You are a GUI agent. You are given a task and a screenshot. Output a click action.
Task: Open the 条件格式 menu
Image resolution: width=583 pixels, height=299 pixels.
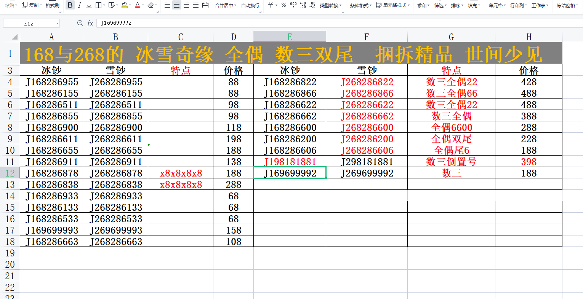point(360,5)
